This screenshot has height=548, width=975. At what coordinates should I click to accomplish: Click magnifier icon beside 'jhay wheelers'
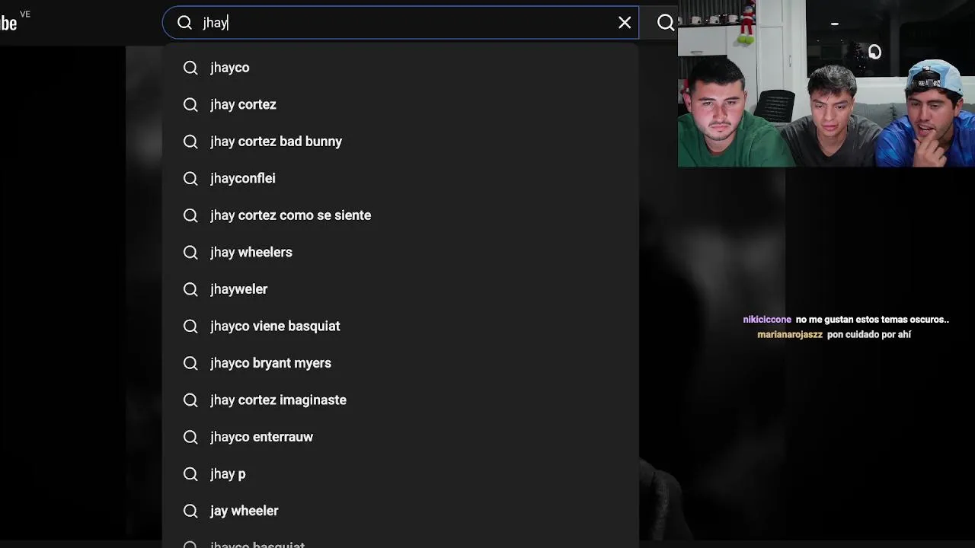[x=190, y=252]
